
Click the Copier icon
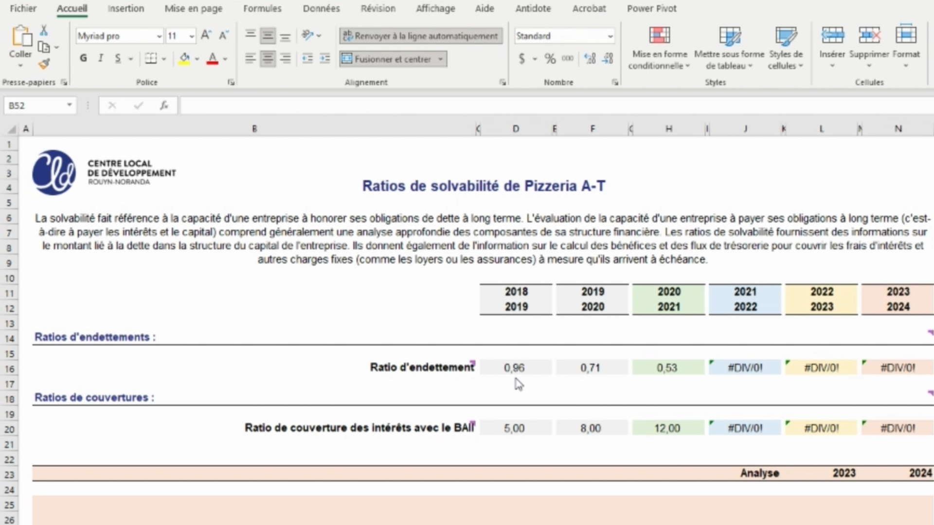point(44,47)
